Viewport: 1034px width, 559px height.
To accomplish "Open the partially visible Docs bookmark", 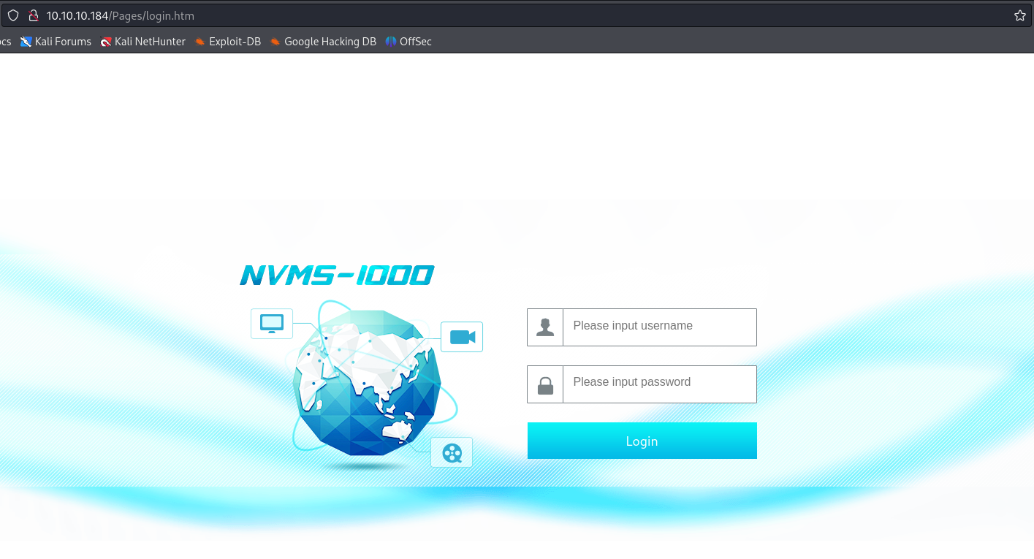I will tap(5, 42).
